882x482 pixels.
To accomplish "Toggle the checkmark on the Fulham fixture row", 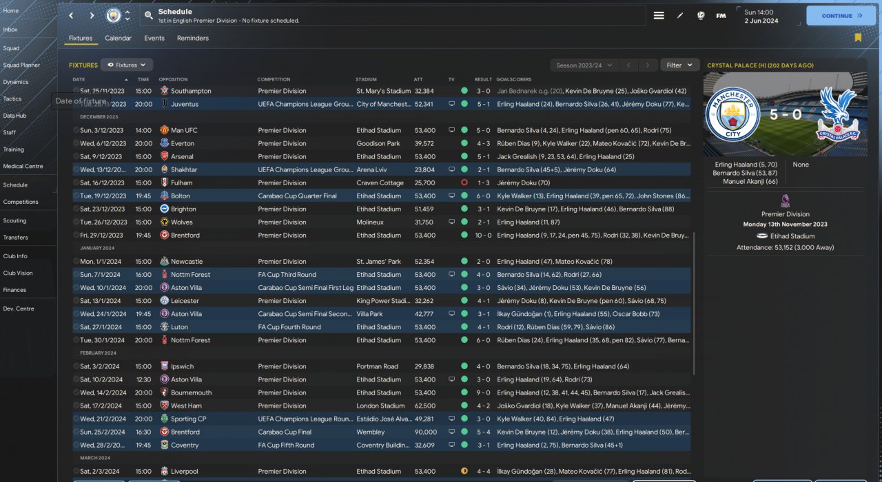I will (76, 183).
